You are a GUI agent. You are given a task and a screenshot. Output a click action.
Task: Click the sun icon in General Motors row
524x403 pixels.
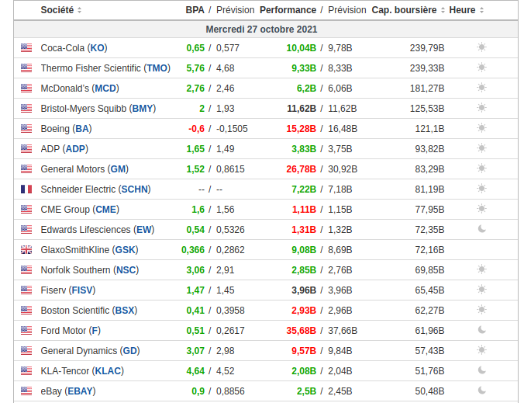481,168
